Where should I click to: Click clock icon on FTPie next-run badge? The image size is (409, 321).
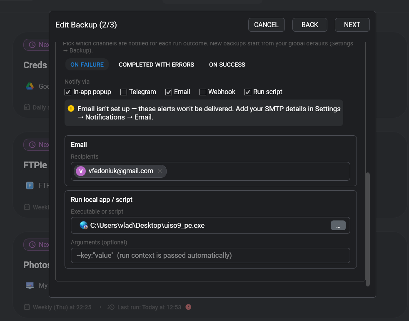pyautogui.click(x=32, y=145)
